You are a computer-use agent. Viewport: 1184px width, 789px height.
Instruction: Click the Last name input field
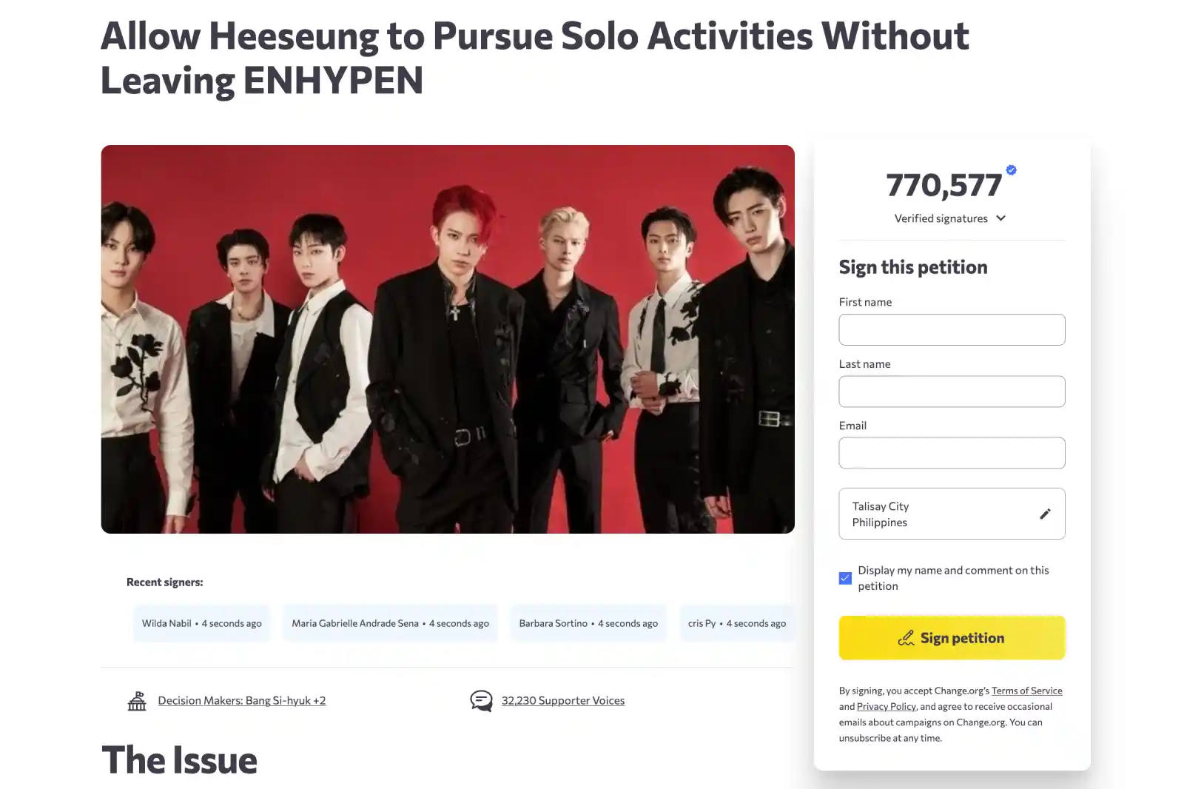pyautogui.click(x=952, y=391)
